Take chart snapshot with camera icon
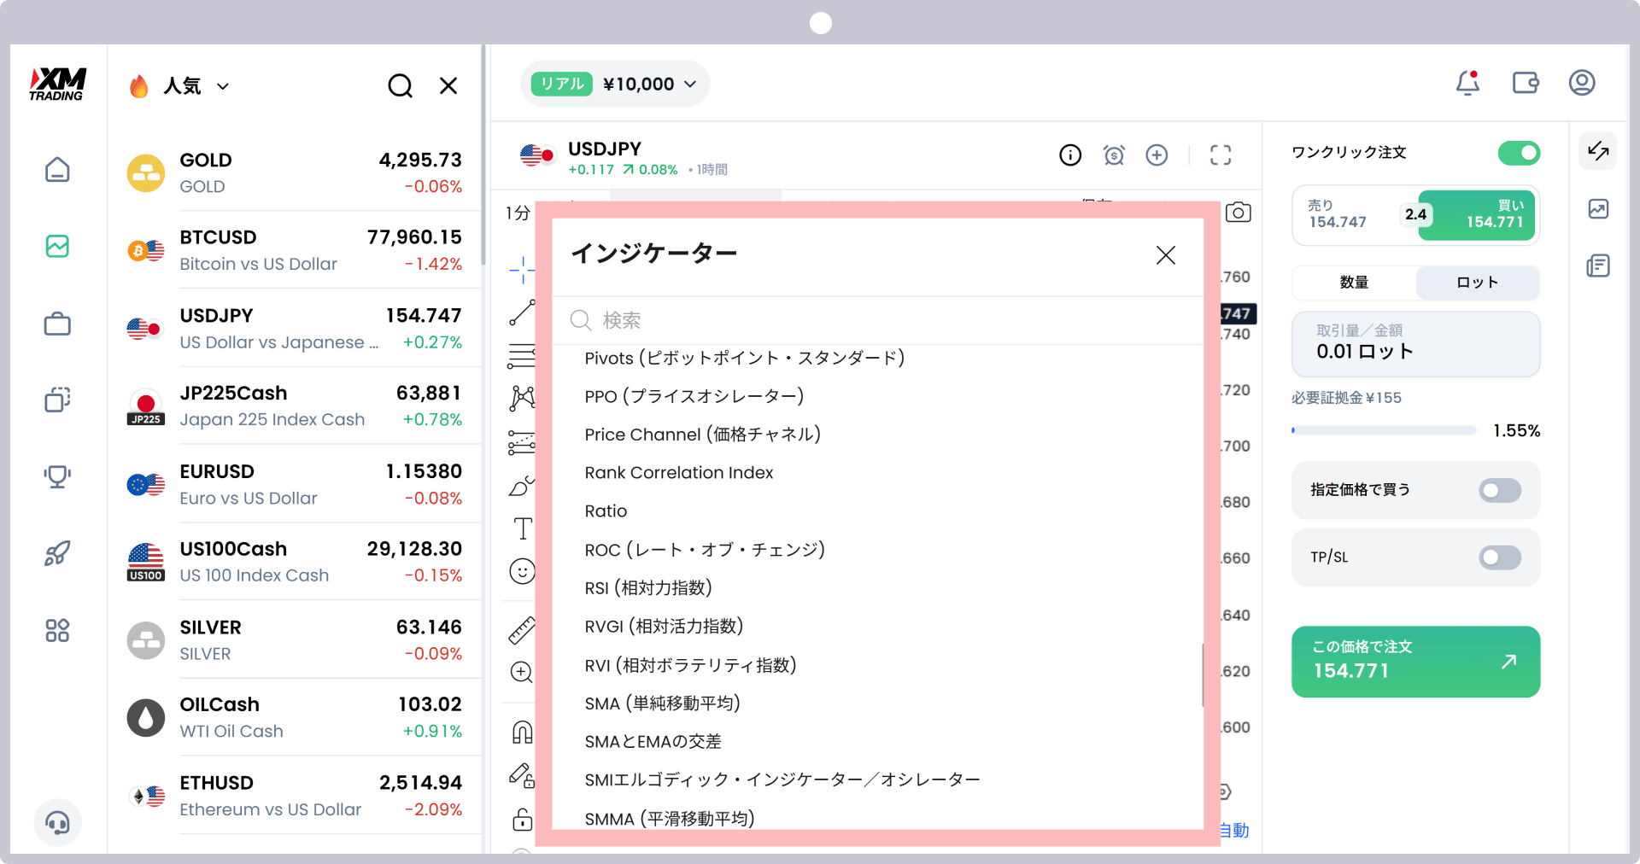Viewport: 1640px width, 864px height. pyautogui.click(x=1238, y=213)
